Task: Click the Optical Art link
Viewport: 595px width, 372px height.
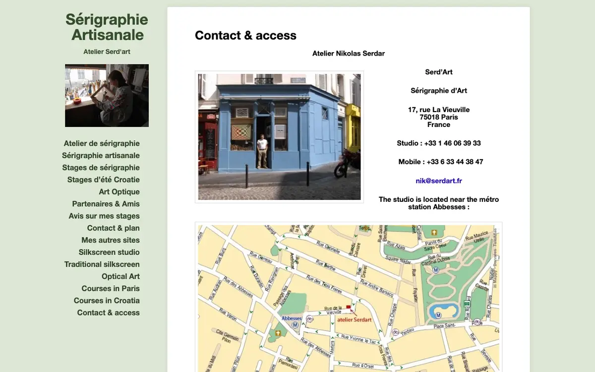Action: 120,276
